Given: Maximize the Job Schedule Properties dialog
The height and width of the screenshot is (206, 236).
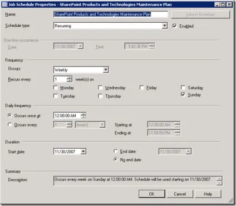Looking at the screenshot, I should coord(223,4).
